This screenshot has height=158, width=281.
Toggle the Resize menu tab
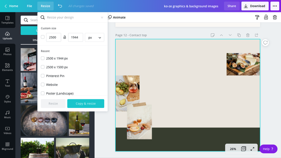point(45,6)
